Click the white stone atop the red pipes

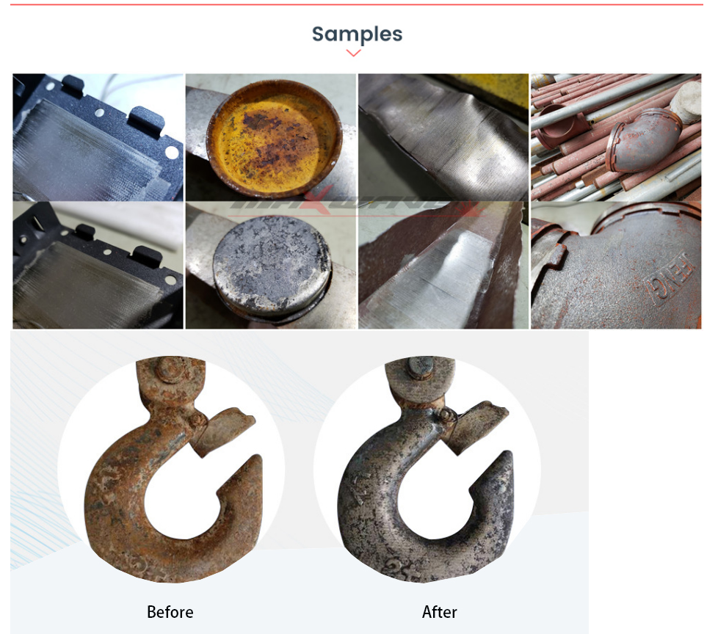pyautogui.click(x=686, y=101)
